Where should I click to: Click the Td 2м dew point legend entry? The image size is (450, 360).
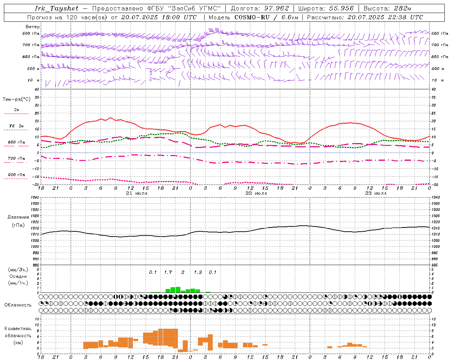coord(16,126)
